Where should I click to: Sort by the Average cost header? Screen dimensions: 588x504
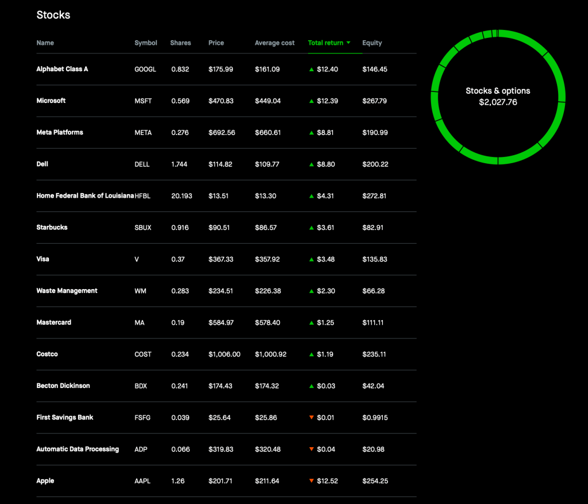click(275, 43)
